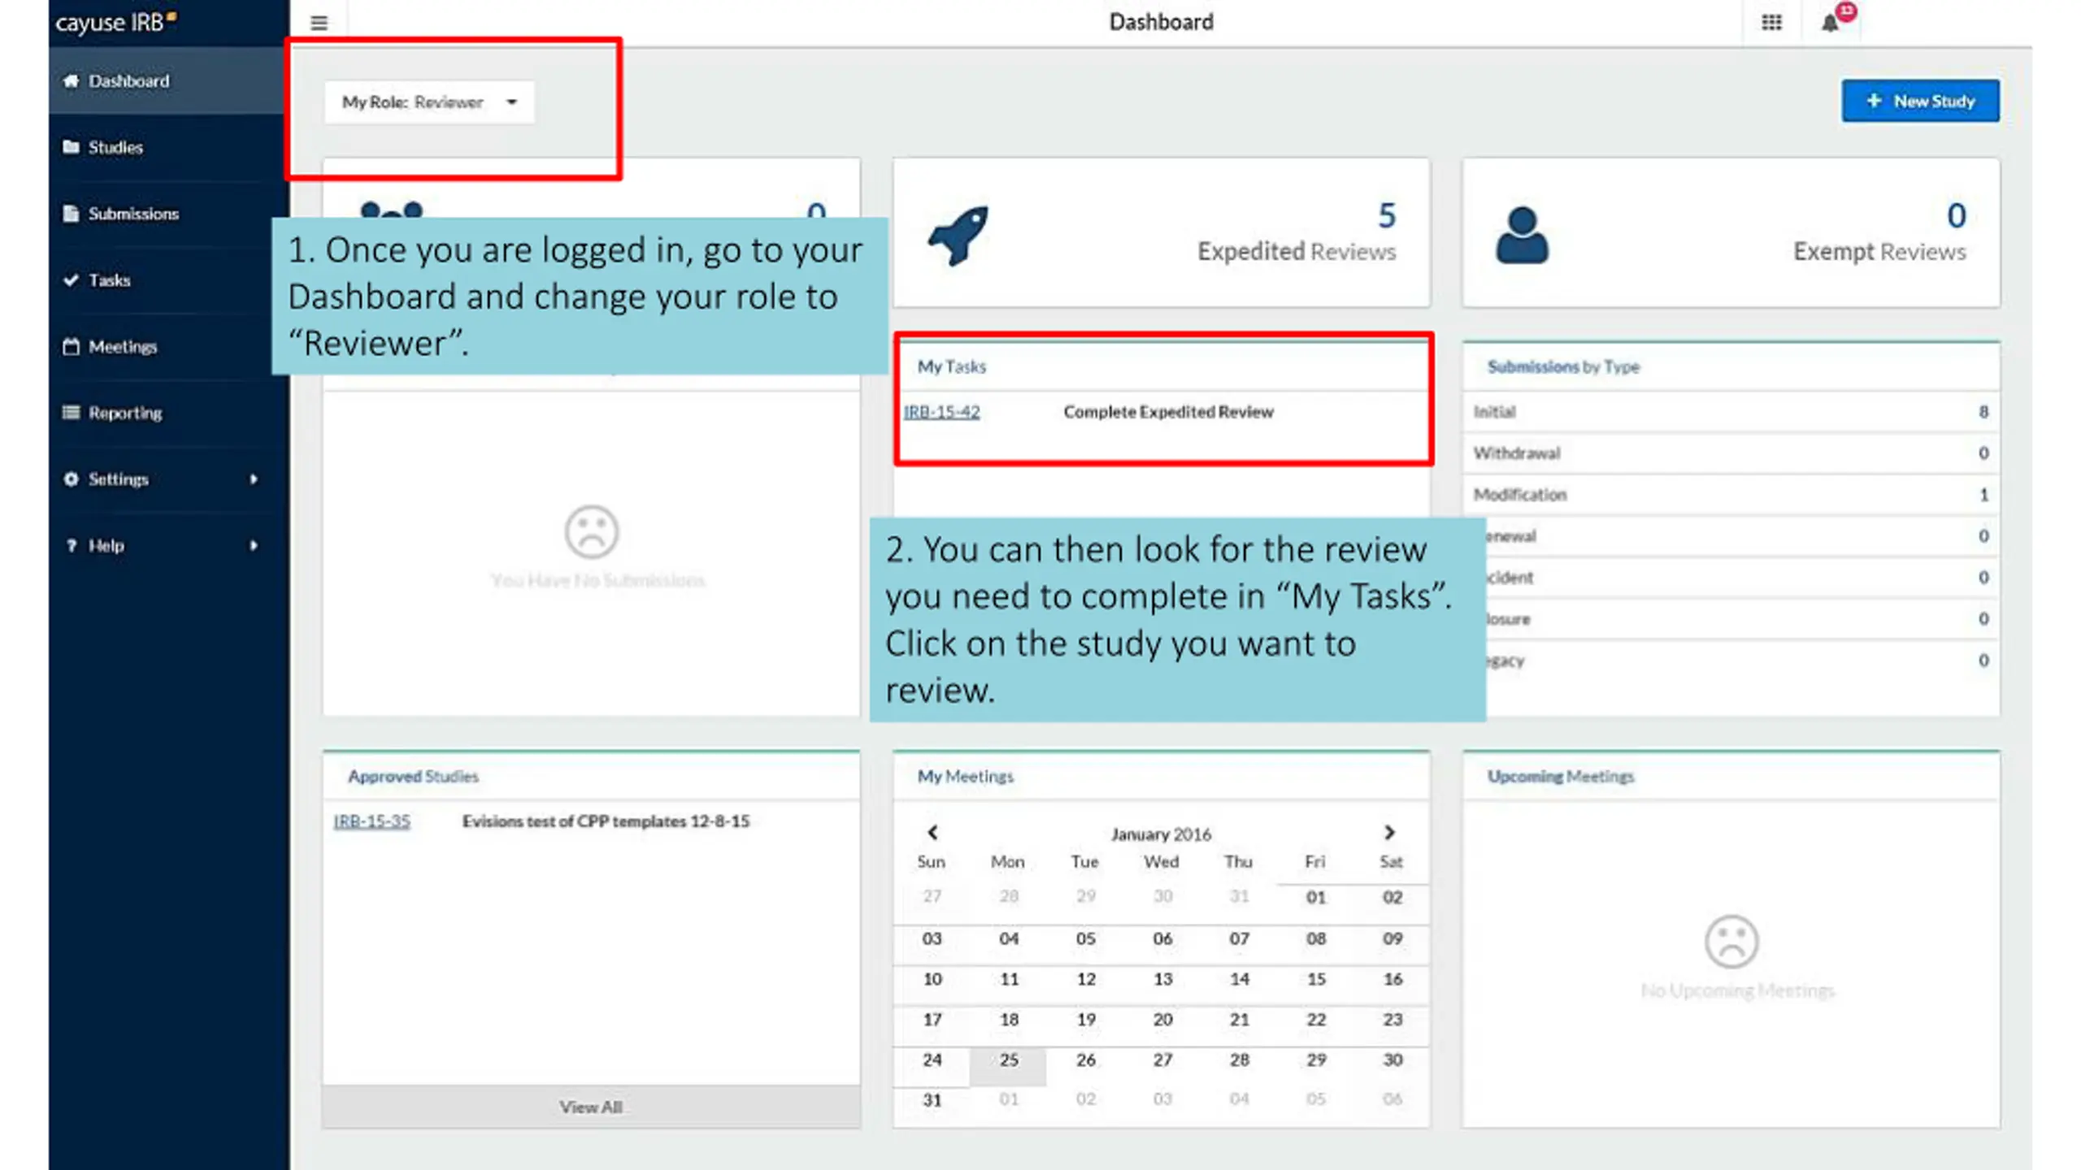The width and height of the screenshot is (2081, 1170).
Task: Click the Dashboard home icon in sidebar
Action: tap(71, 80)
